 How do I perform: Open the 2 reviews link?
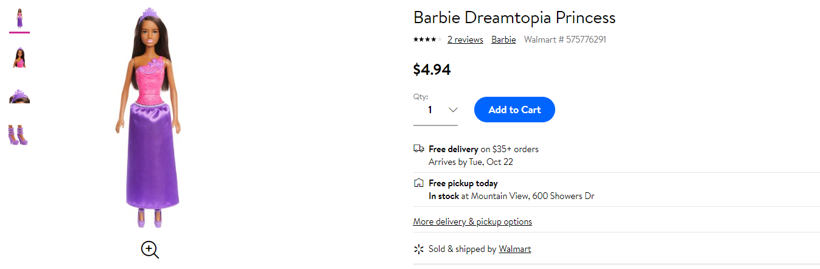click(x=465, y=40)
